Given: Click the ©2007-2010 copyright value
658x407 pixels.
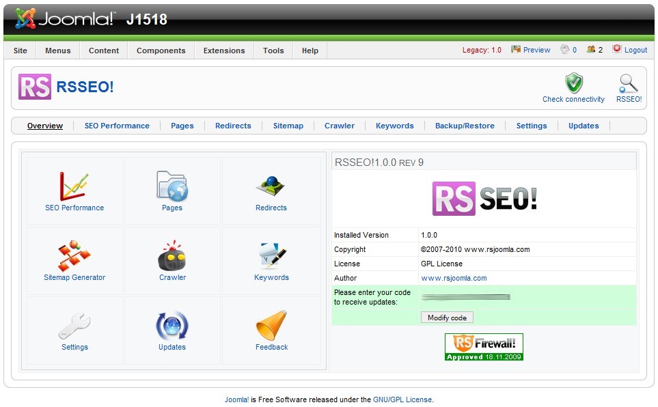Looking at the screenshot, I should pyautogui.click(x=475, y=249).
